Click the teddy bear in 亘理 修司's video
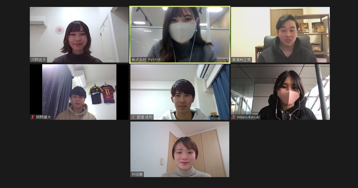 (x=214, y=116)
